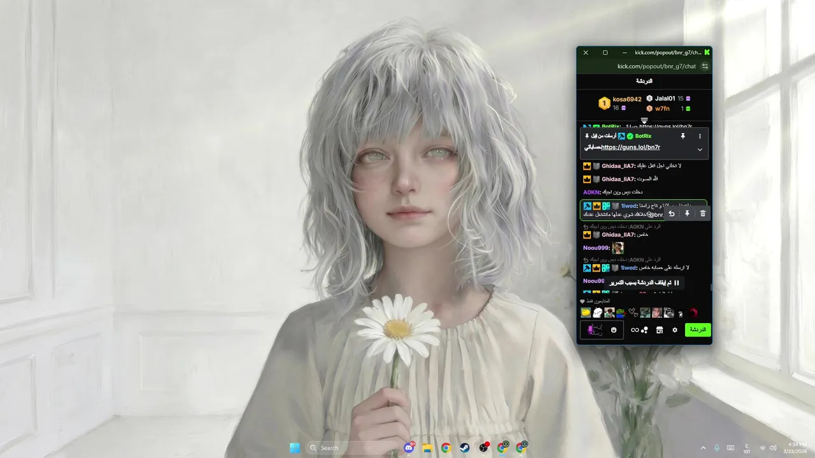Open Noou999 profile beside the photo emote

click(x=596, y=248)
